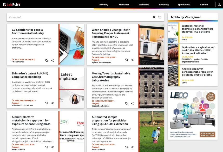Click the tag filter icon in search bar
This screenshot has width=223, height=152.
pos(160,17)
